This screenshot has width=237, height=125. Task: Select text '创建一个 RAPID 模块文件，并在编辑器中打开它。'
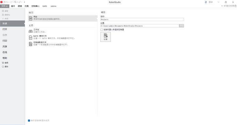[54, 38]
